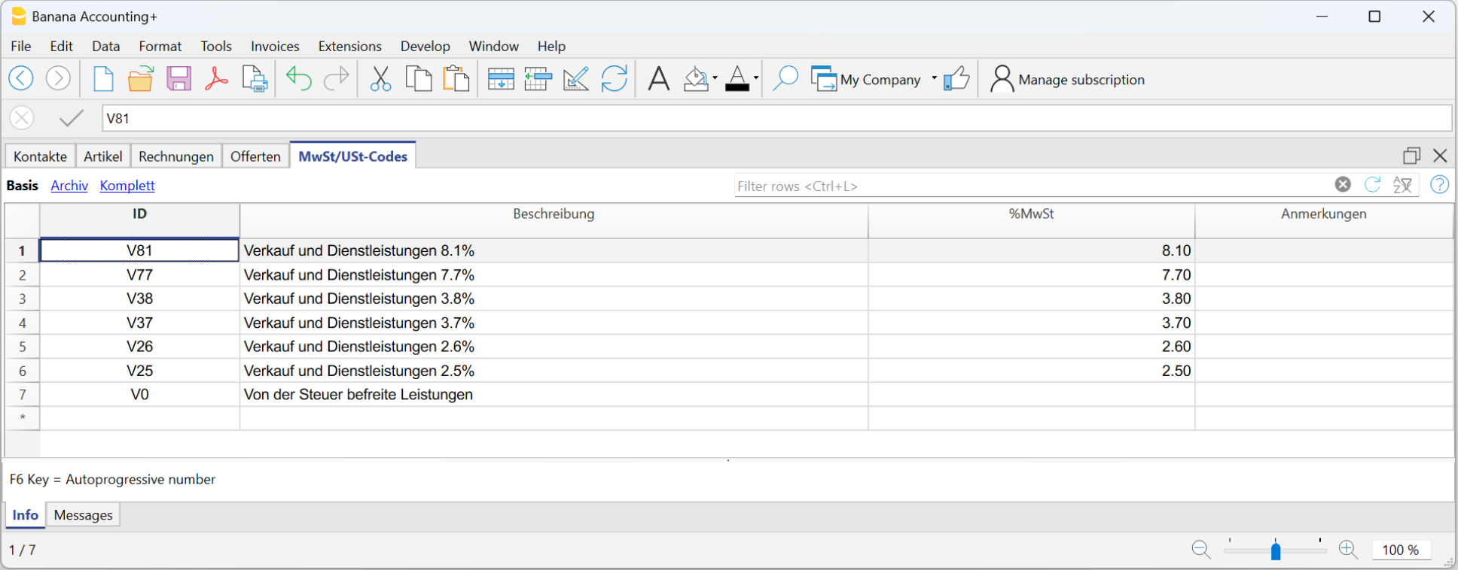Click the My Company window button
The width and height of the screenshot is (1458, 570).
(x=865, y=79)
